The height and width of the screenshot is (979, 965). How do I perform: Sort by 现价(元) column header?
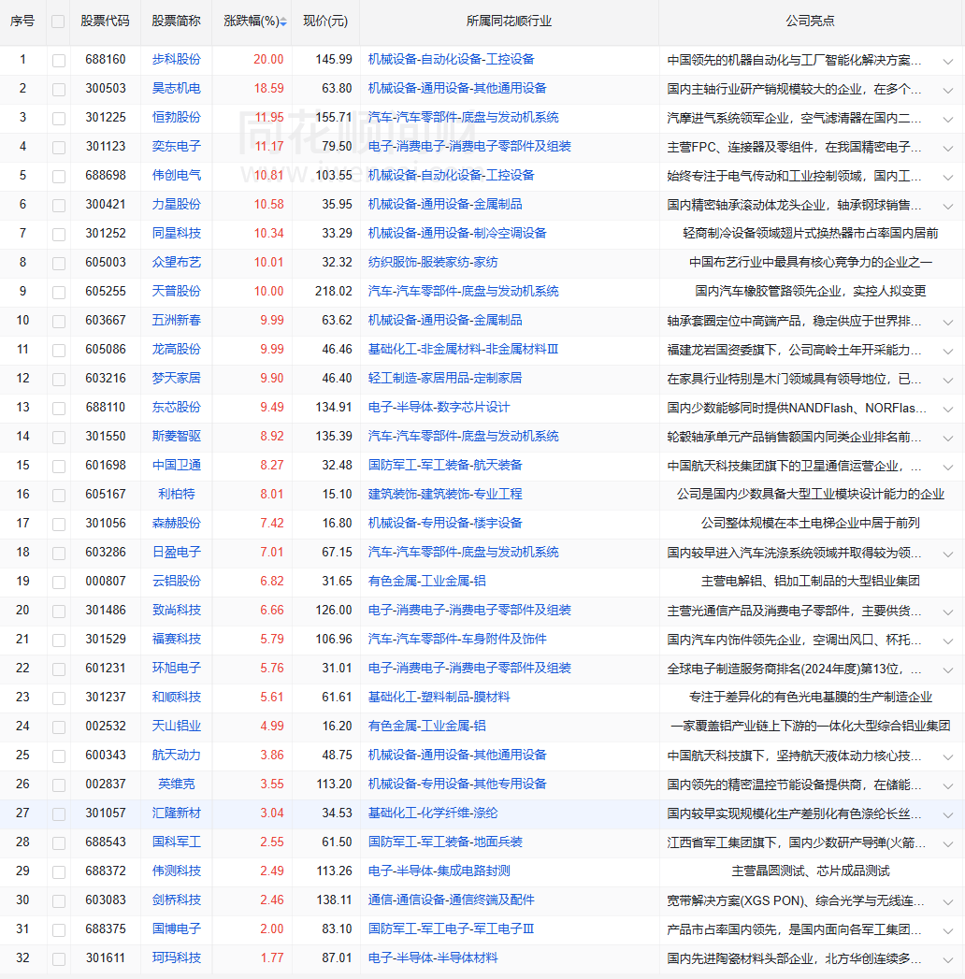click(x=324, y=21)
